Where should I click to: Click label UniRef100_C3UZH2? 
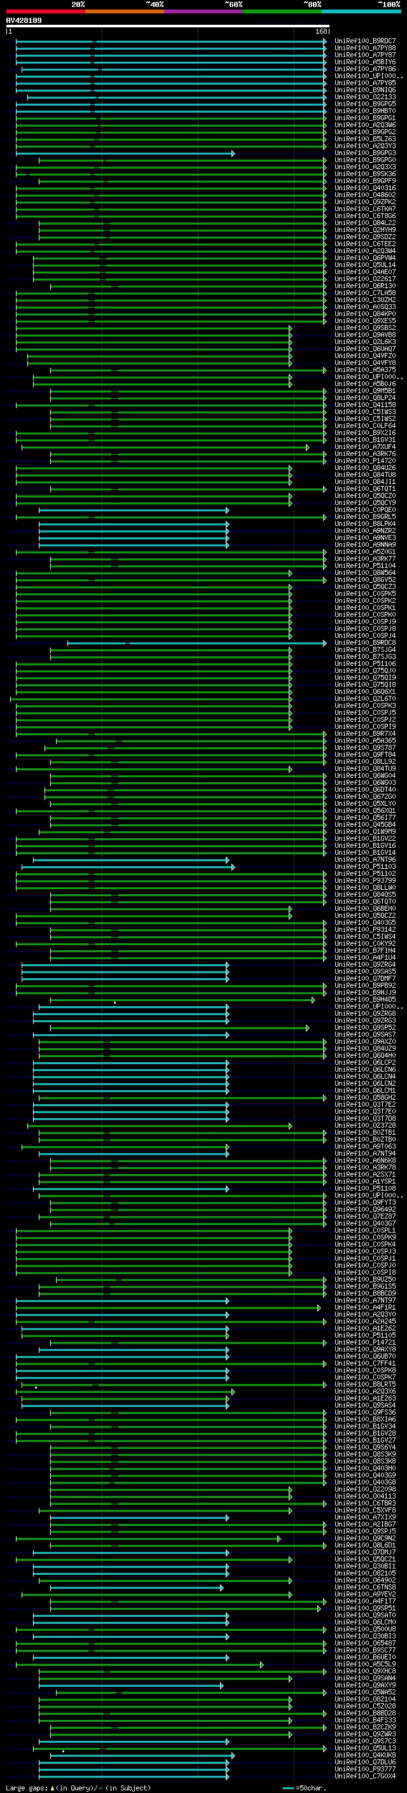click(x=365, y=300)
